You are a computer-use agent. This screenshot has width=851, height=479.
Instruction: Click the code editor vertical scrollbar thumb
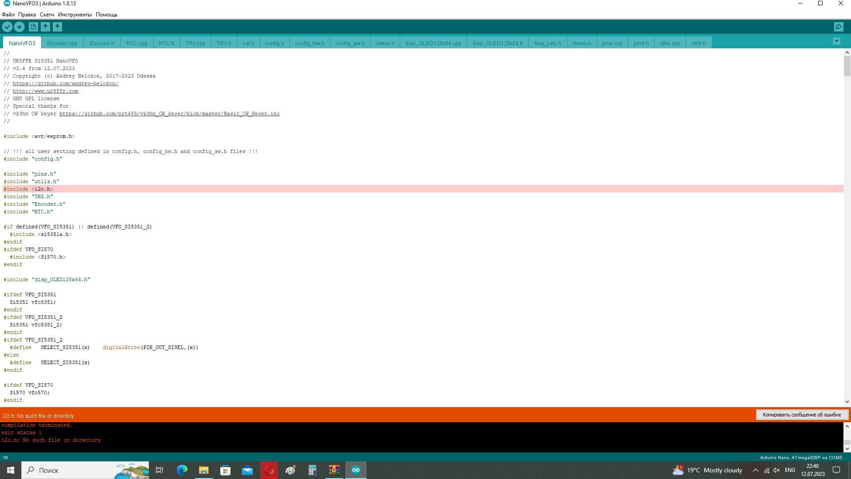847,66
